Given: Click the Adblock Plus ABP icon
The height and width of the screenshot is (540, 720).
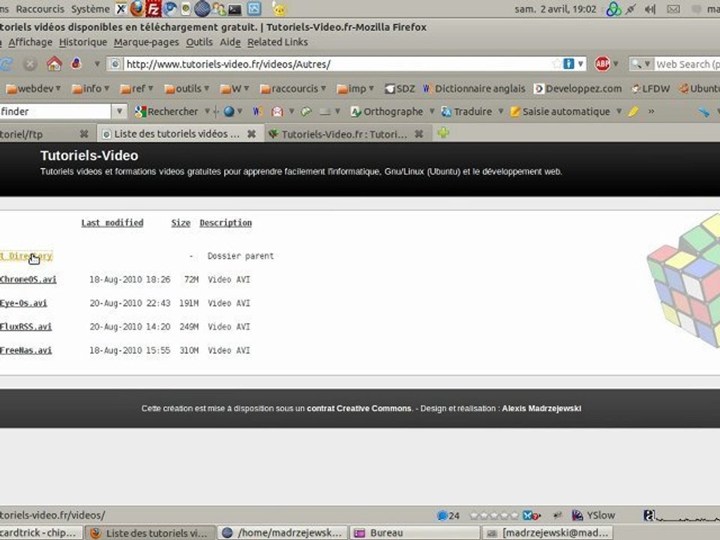Looking at the screenshot, I should coord(602,64).
